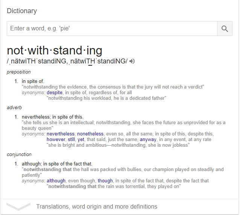Expand the chevron for more definitions
The height and width of the screenshot is (215, 240).
[x=18, y=206]
